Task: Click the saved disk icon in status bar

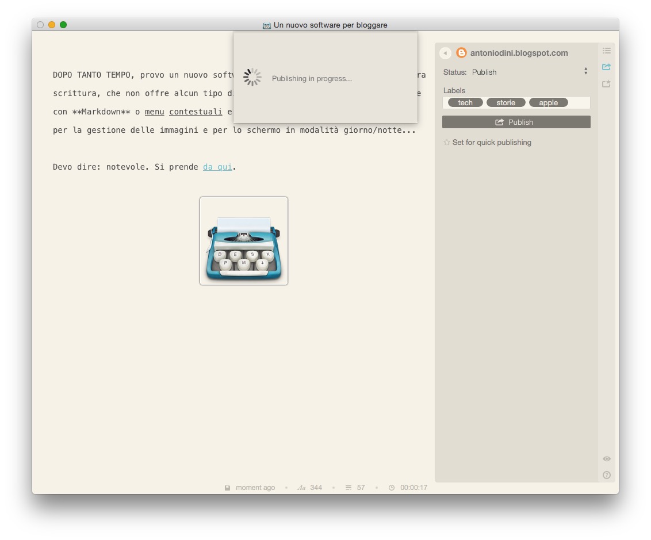Action: point(228,488)
